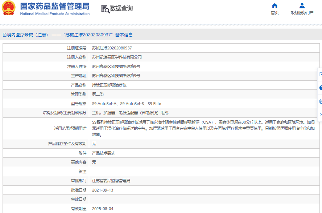
Task: Click the printer icon in right sidebar
Action: [x=321, y=101]
